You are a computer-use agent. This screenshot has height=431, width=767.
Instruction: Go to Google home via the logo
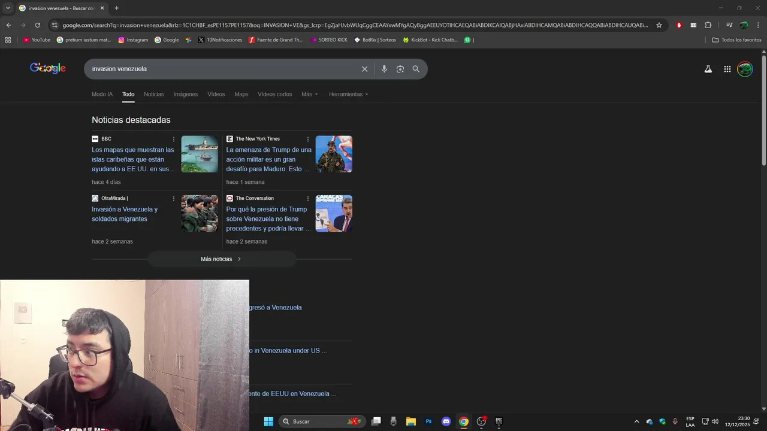[x=48, y=68]
